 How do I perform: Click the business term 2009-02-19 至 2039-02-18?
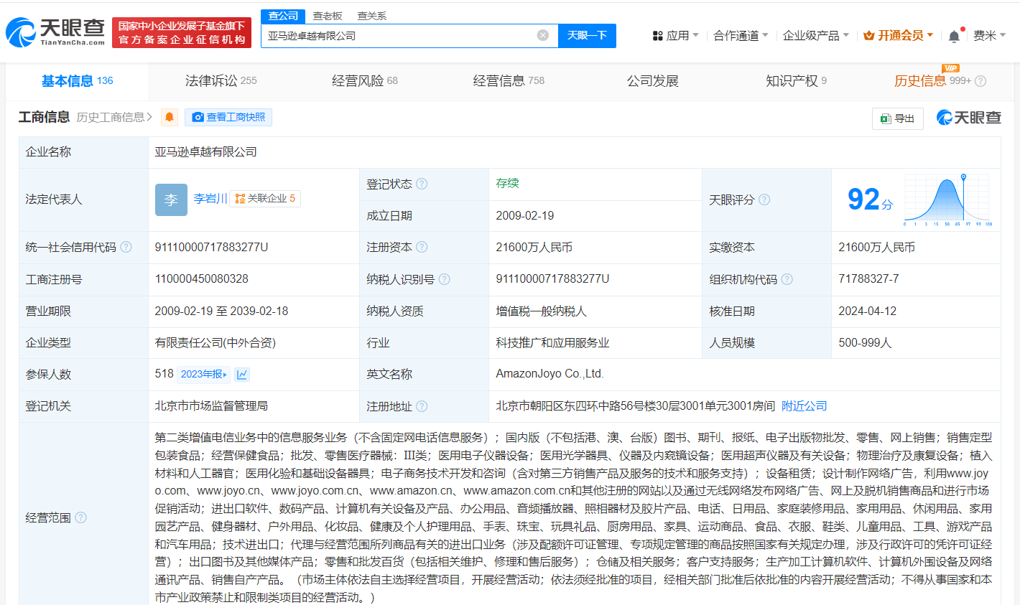click(x=221, y=311)
